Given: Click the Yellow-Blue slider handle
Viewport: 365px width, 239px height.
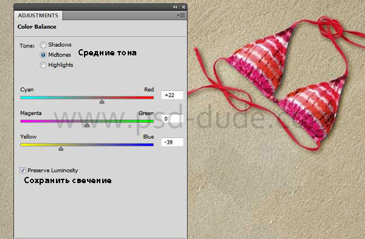Looking at the screenshot, I should (x=61, y=149).
